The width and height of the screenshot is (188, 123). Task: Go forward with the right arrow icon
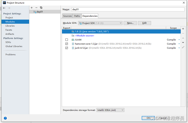tap(9, 8)
